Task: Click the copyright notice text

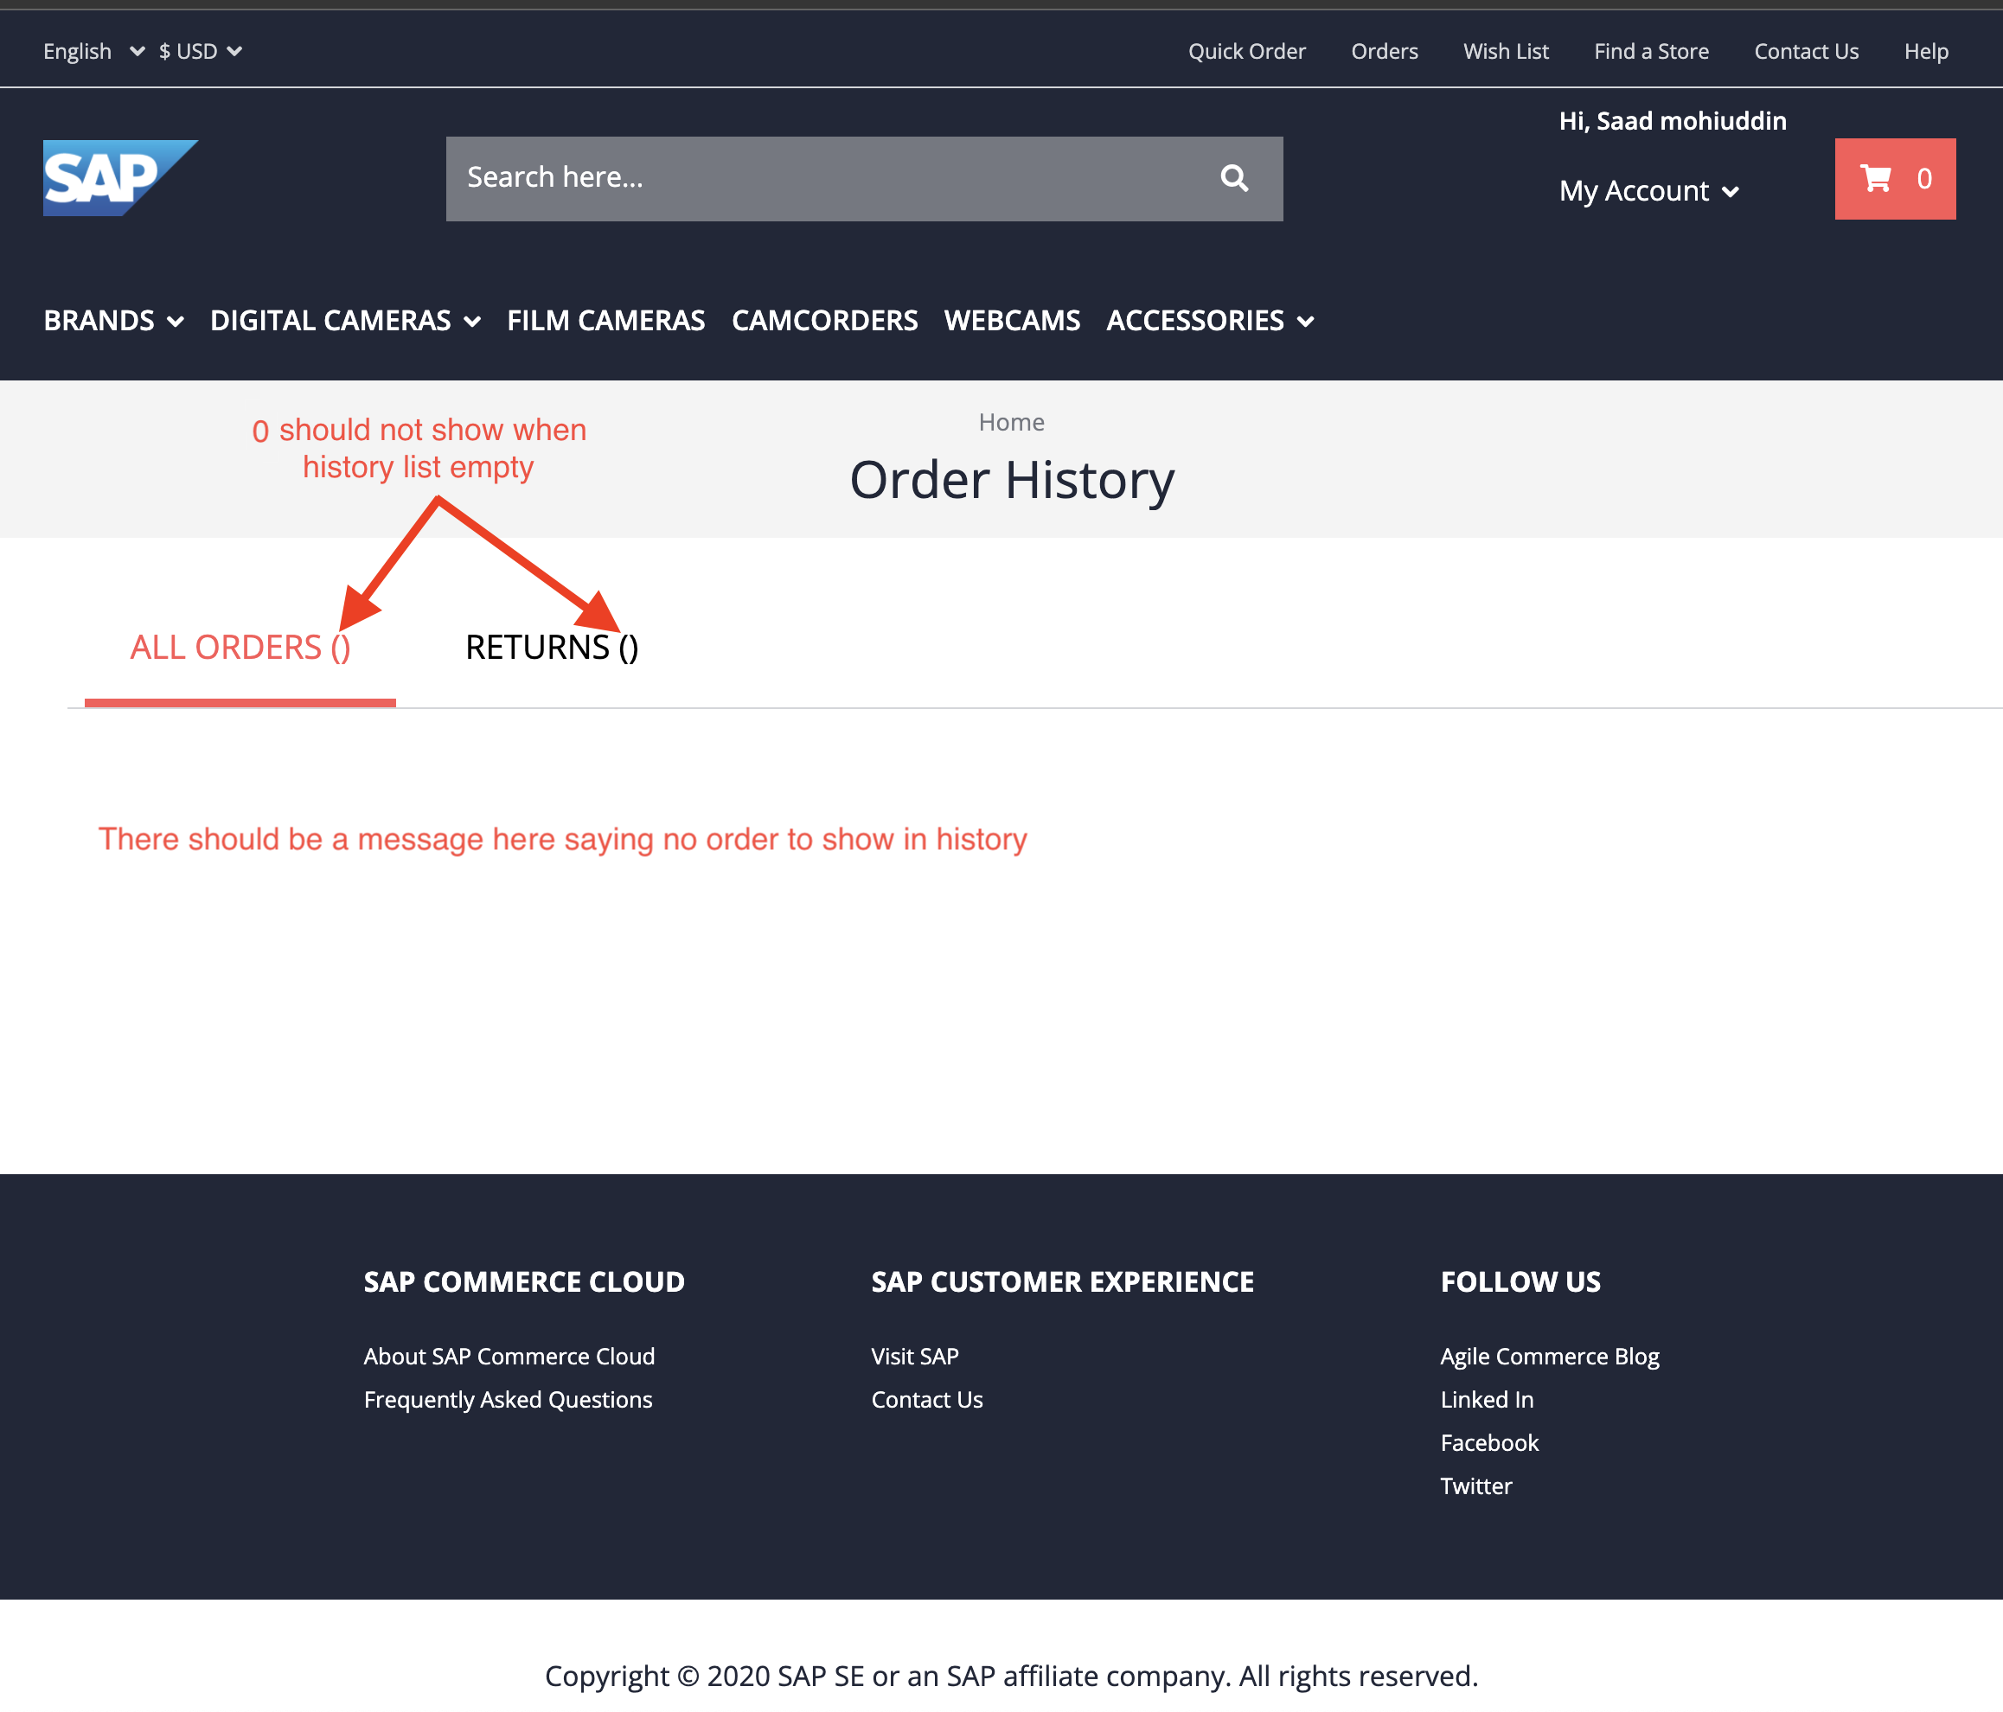Action: point(1011,1677)
